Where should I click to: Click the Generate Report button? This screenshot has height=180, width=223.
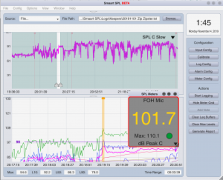(x=204, y=131)
